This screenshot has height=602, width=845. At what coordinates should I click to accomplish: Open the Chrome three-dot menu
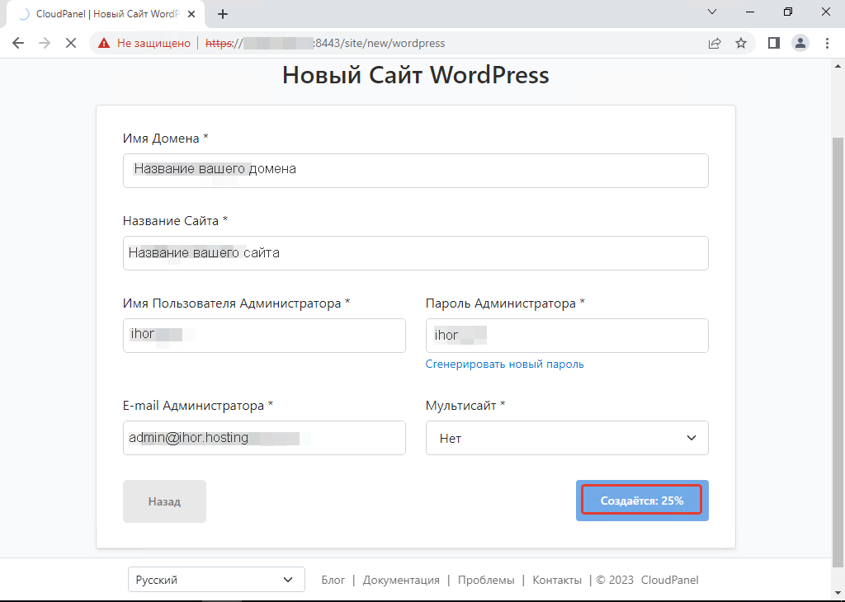827,43
